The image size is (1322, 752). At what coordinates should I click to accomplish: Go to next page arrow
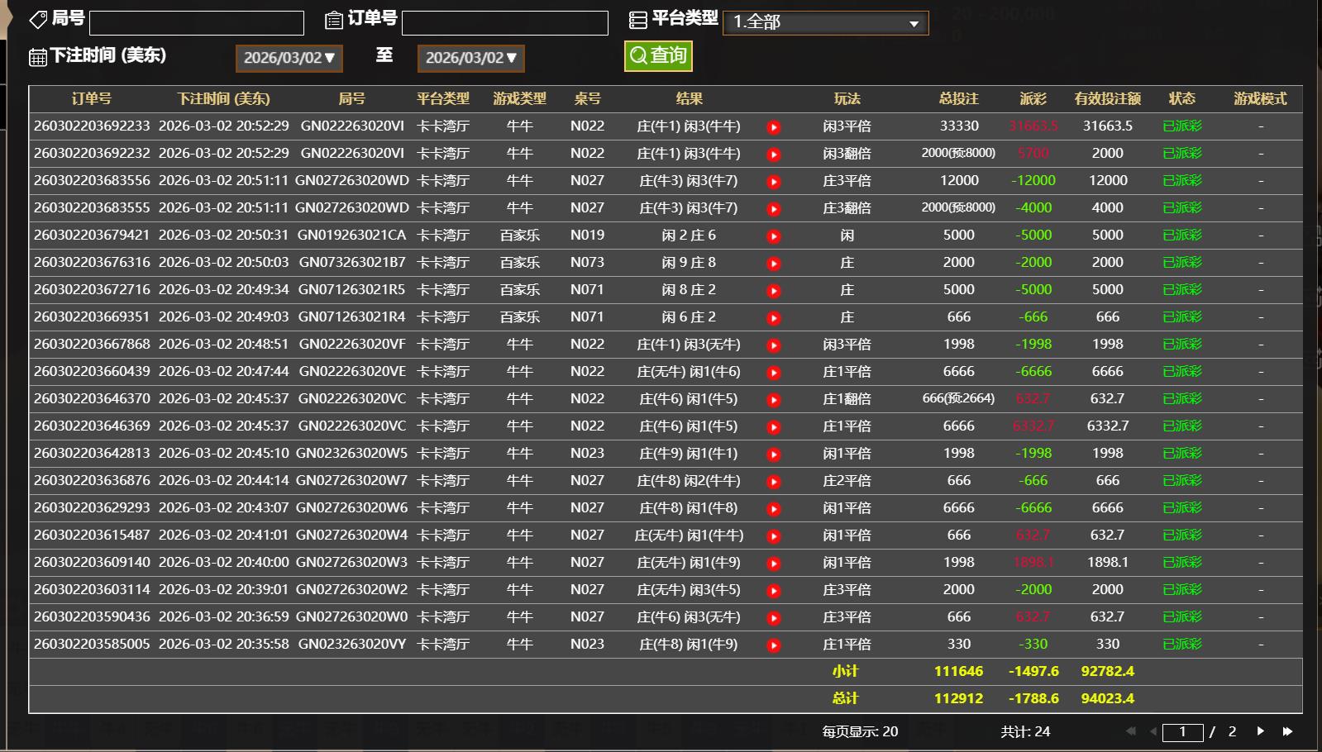(x=1260, y=731)
